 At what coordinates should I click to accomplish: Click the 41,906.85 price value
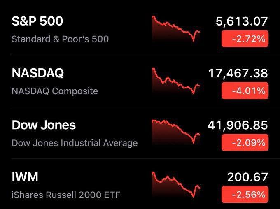(x=238, y=125)
